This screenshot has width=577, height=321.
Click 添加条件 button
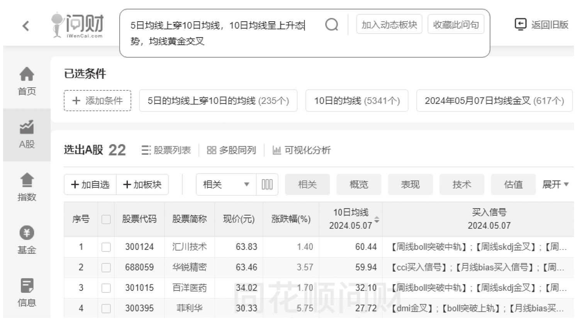point(97,100)
